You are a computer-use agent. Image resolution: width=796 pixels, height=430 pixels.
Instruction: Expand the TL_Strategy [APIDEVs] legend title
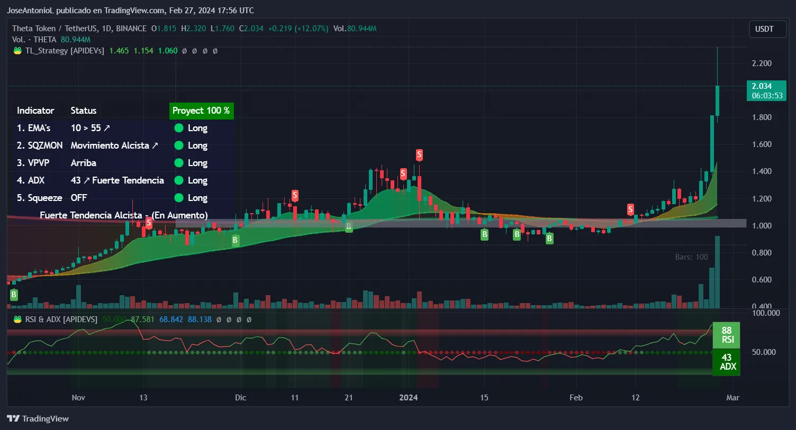tap(65, 51)
